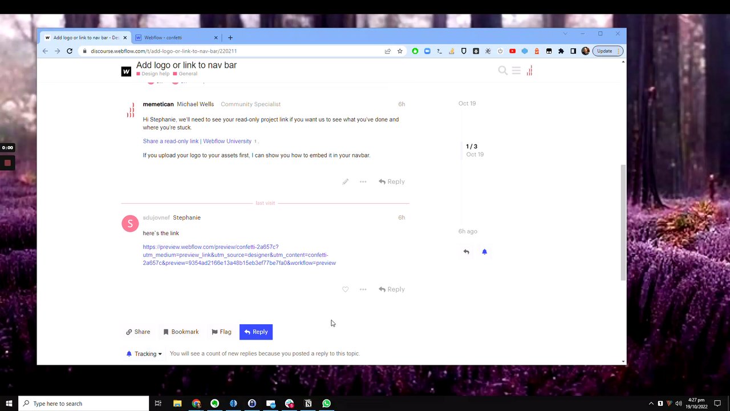Image resolution: width=730 pixels, height=411 pixels.
Task: Open the Windows Start menu
Action: pyautogui.click(x=9, y=404)
